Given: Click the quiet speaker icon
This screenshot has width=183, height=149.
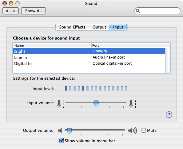Looking at the screenshot, I should coord(60,131).
